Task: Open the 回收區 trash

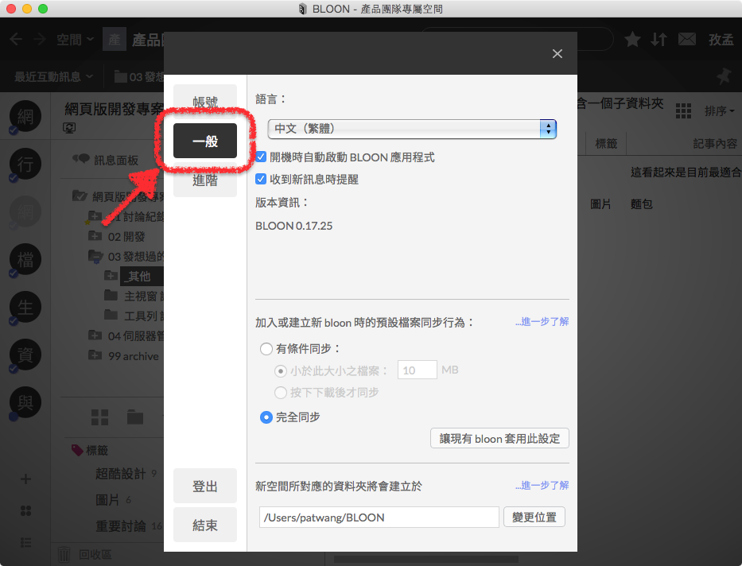Action: (85, 555)
